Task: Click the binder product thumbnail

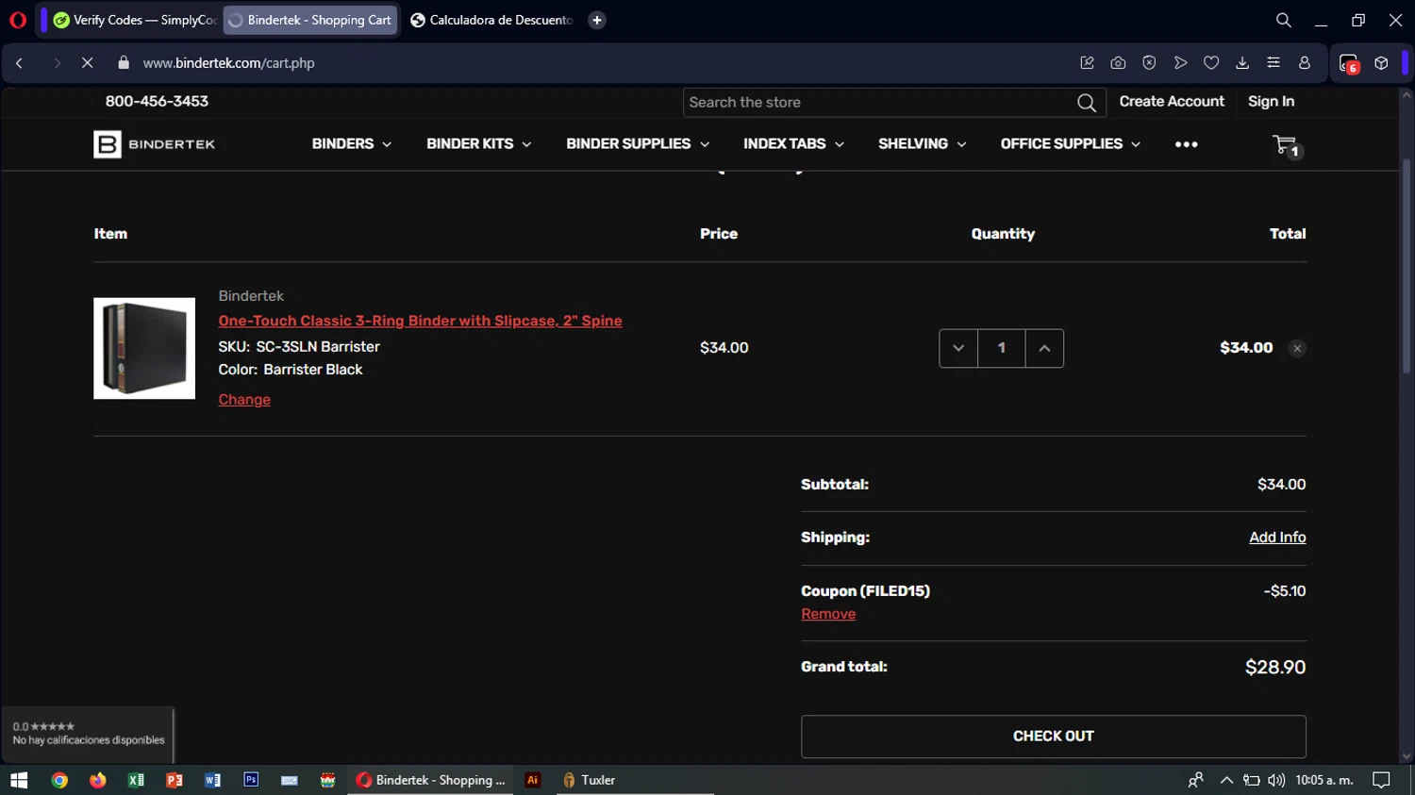Action: (144, 348)
